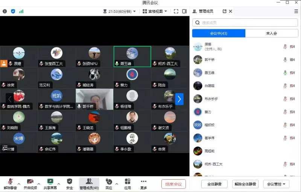The width and height of the screenshot is (301, 192).
Task: Click the meeting info icon at top left
Action: pos(5,11)
